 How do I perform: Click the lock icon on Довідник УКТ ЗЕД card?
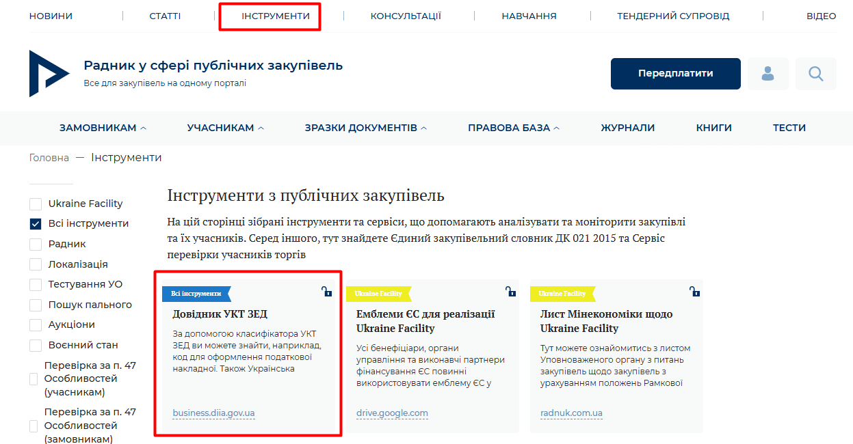[x=327, y=292]
